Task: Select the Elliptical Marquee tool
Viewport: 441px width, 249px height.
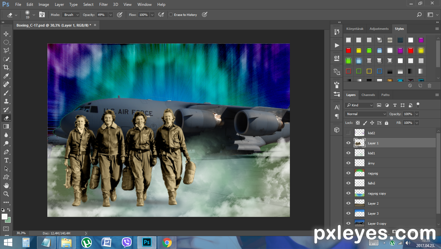Action: (x=6, y=42)
